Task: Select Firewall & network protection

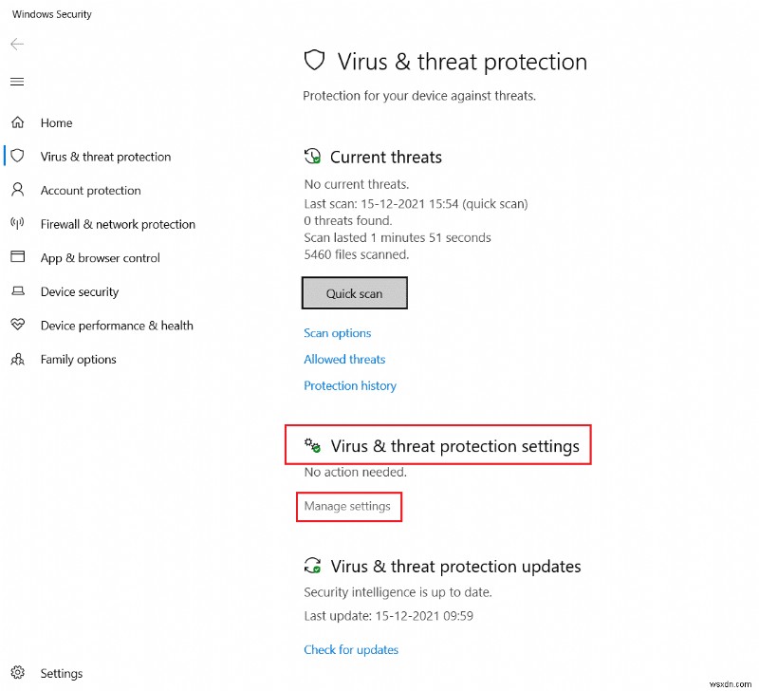Action: click(118, 224)
